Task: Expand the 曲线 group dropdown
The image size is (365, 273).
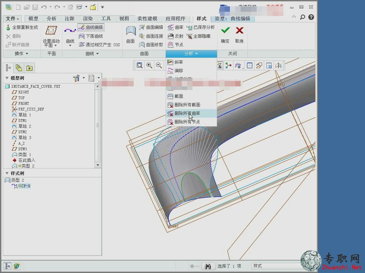Action: click(x=92, y=54)
